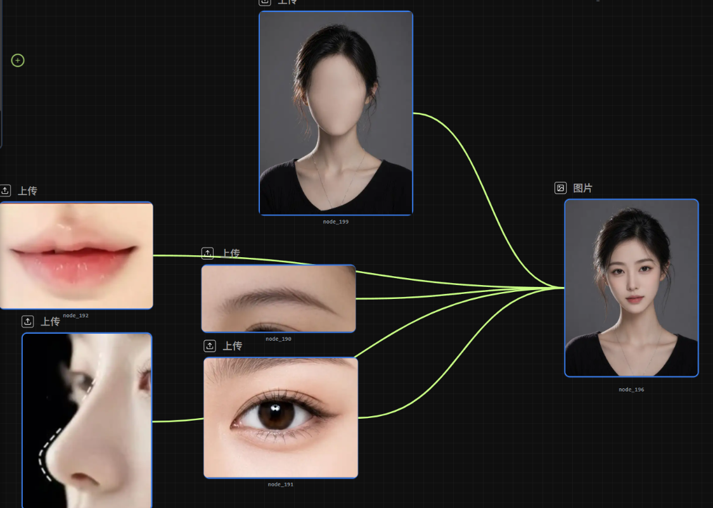Click the upload icon above the eye image
The image size is (713, 508).
(x=210, y=346)
